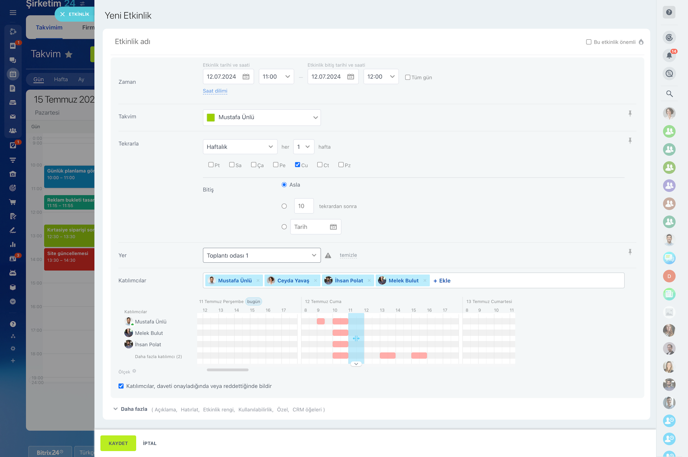Mark Bu etkinlik önemli checkbox
Image resolution: width=688 pixels, height=457 pixels.
coord(589,42)
